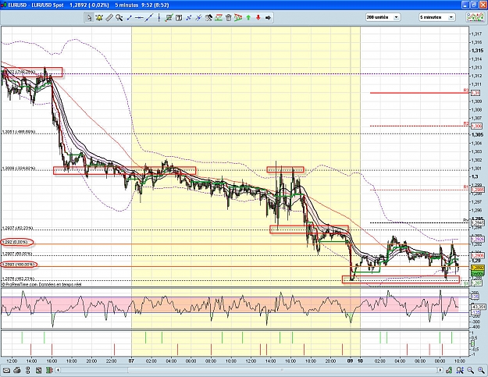Screen dimensions: 488x377
Task: Select the arrow cursor tool
Action: click(x=89, y=18)
